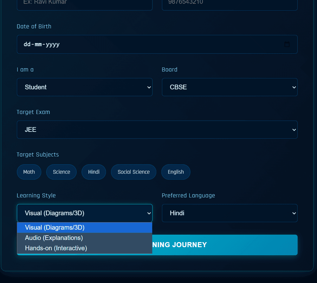Click the chevron arrow on the Board dropdown

[x=294, y=87]
